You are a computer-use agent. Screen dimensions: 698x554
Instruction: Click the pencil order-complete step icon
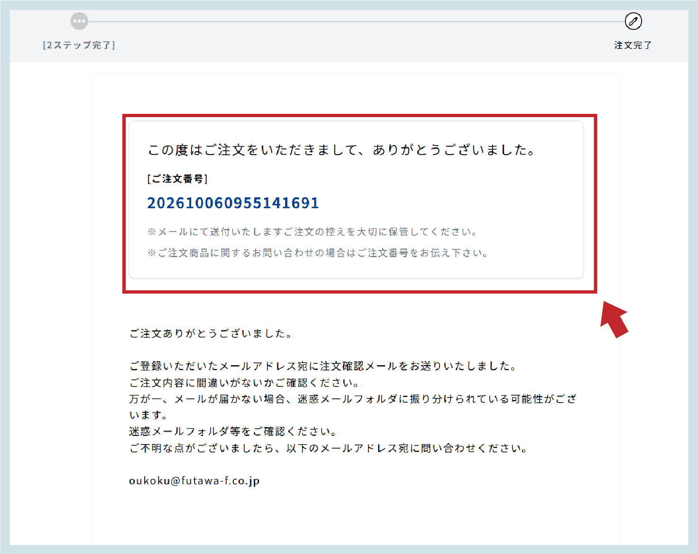(633, 21)
